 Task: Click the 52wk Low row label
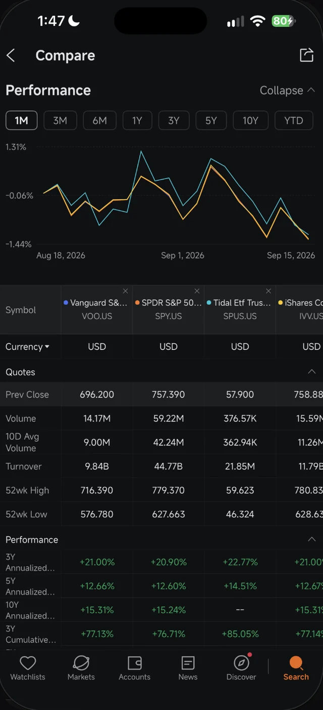click(26, 514)
